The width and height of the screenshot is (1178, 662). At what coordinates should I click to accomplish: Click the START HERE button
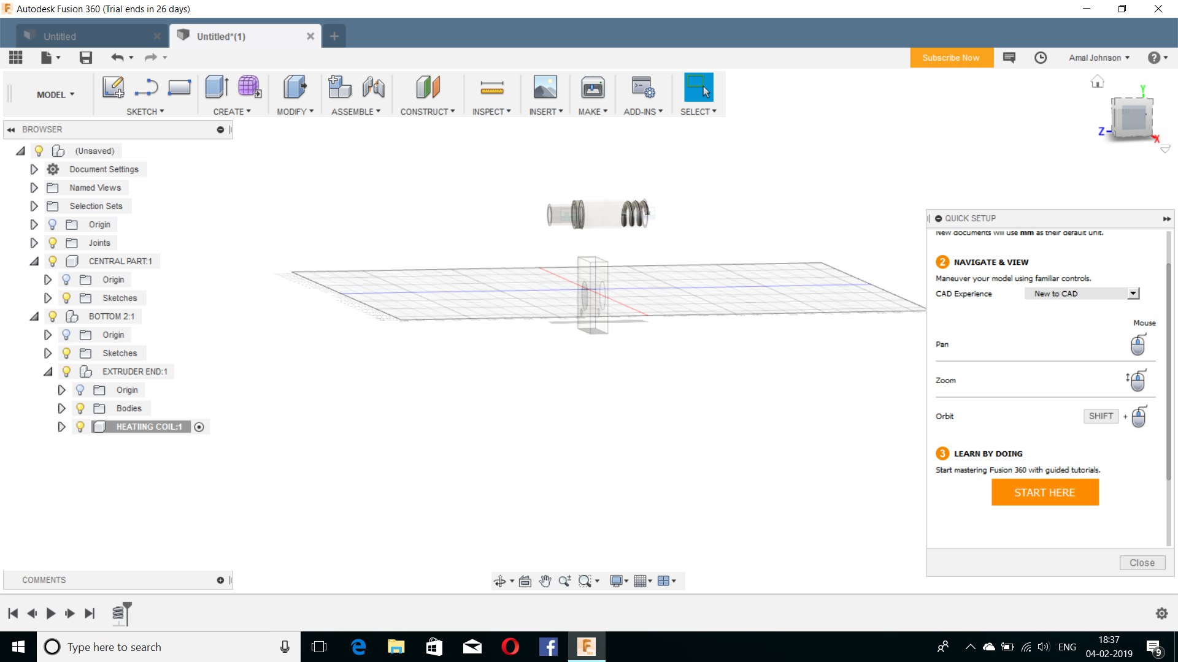pos(1044,492)
